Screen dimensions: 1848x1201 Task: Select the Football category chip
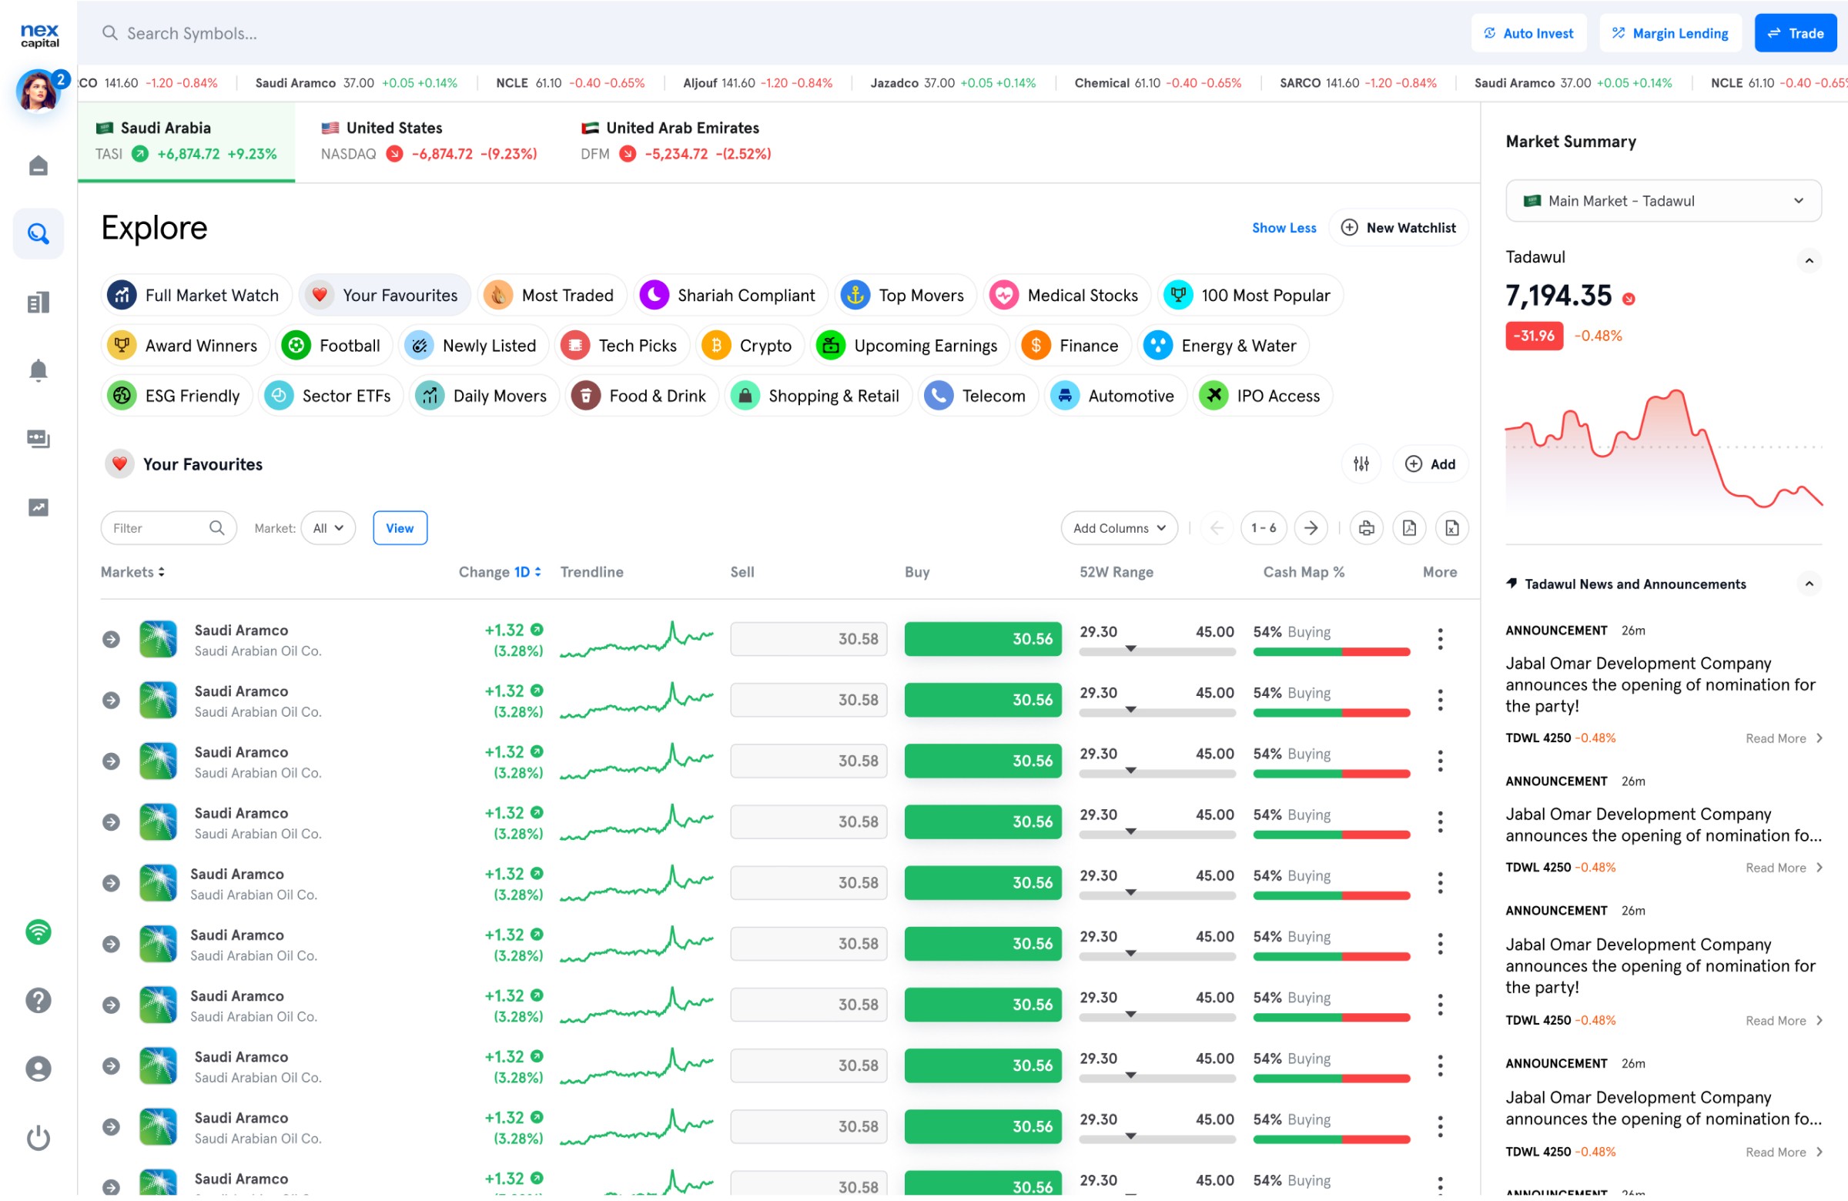[335, 346]
